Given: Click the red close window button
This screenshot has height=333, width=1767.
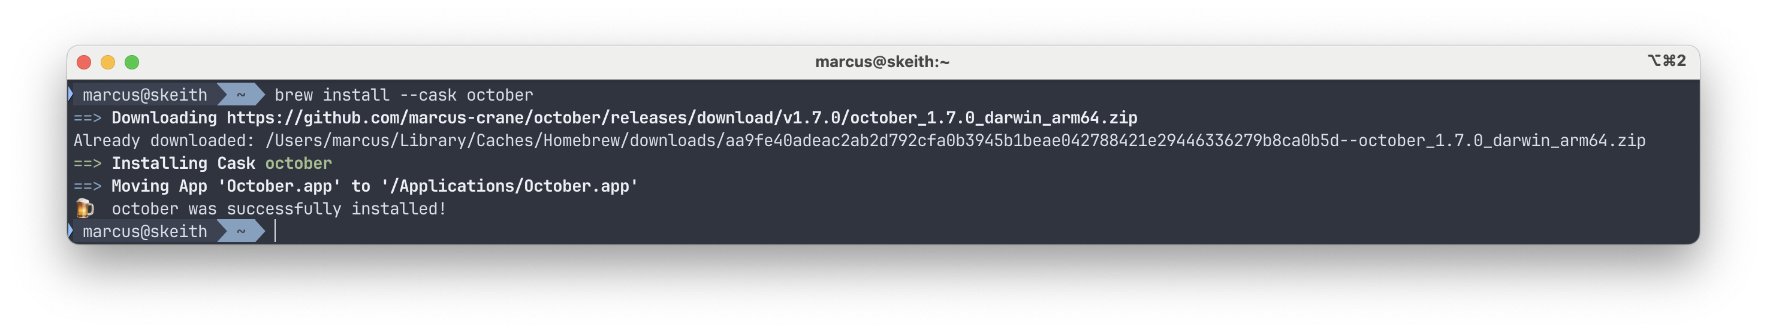Looking at the screenshot, I should coord(84,62).
